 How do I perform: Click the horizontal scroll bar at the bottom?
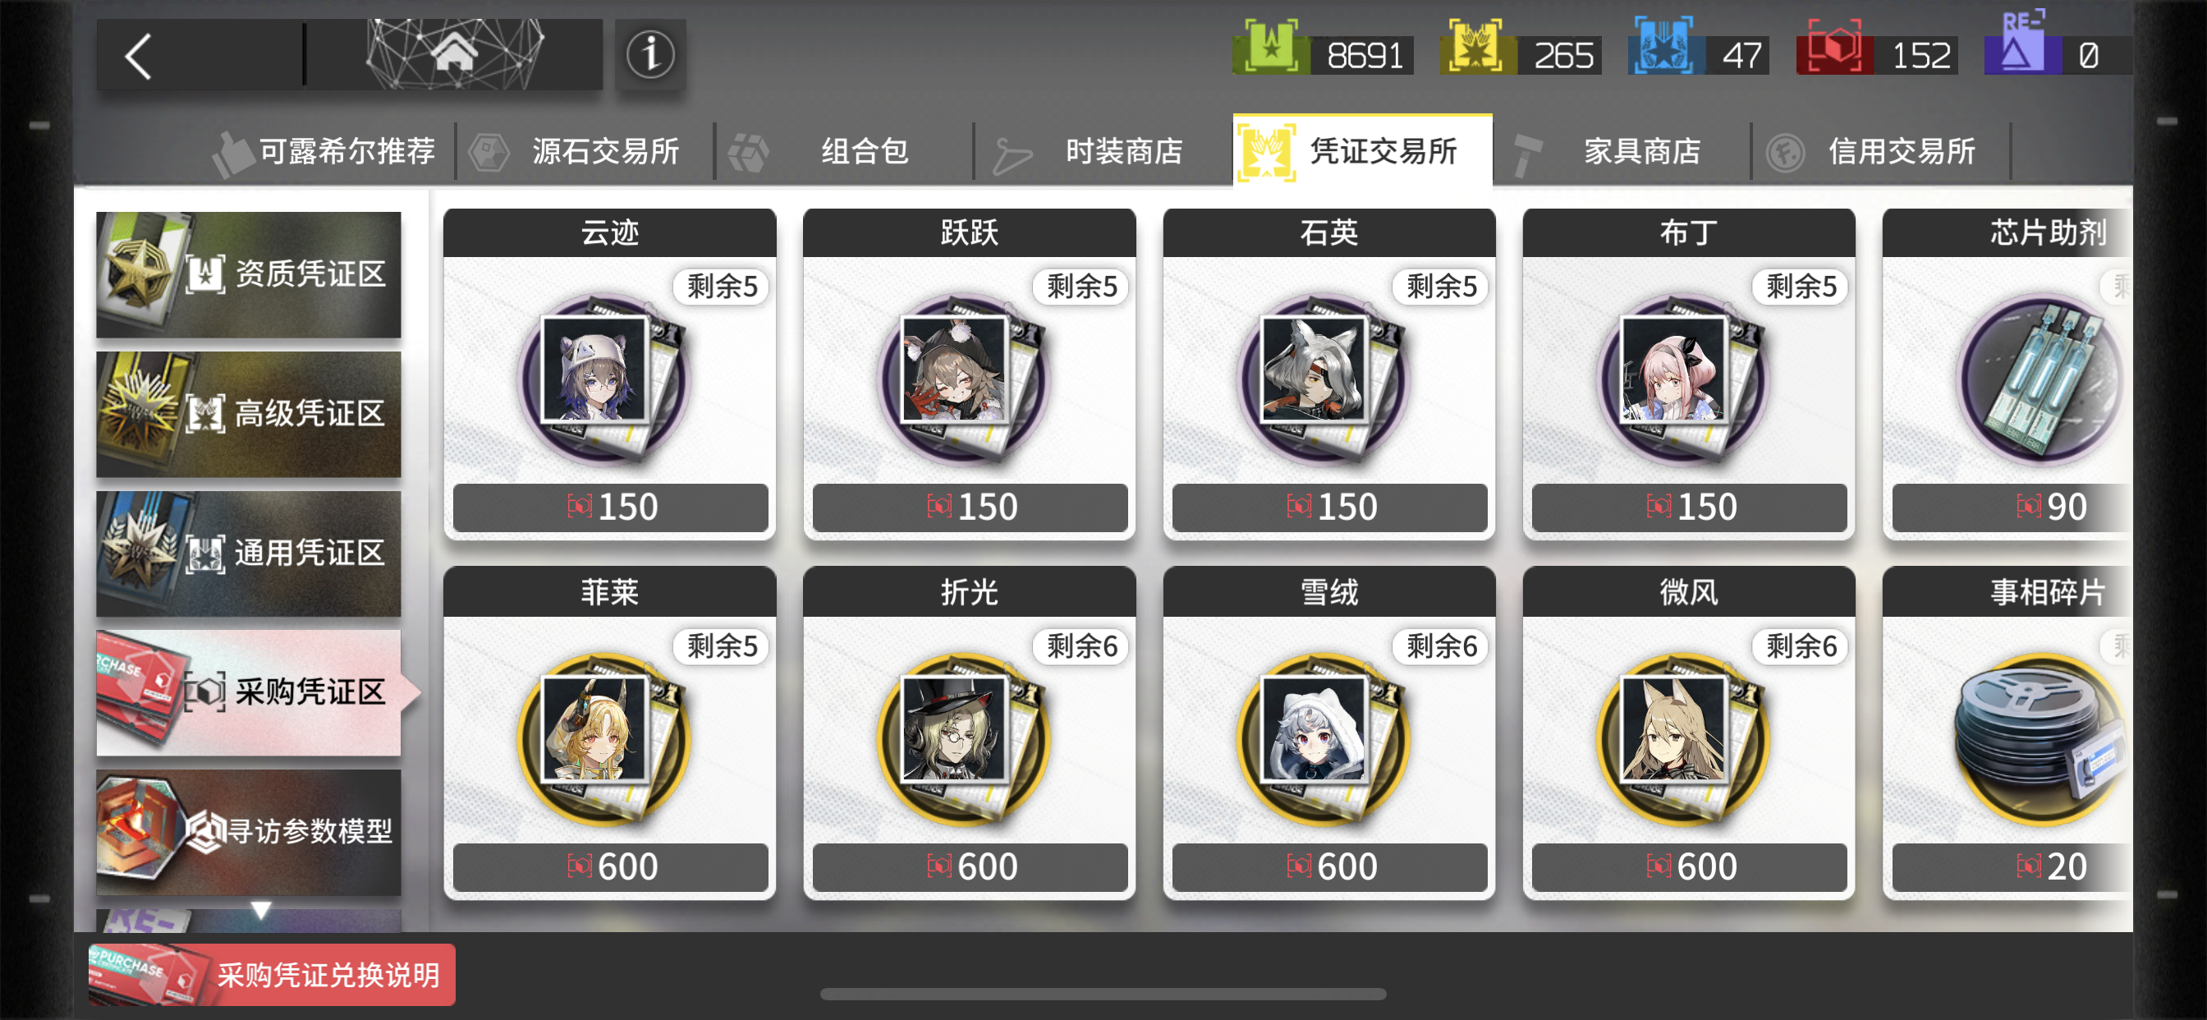click(x=1103, y=995)
